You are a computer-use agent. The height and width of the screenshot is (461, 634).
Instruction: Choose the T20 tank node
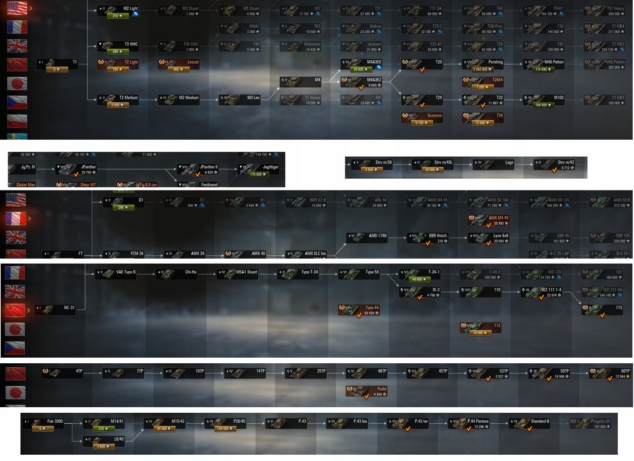[x=422, y=64]
